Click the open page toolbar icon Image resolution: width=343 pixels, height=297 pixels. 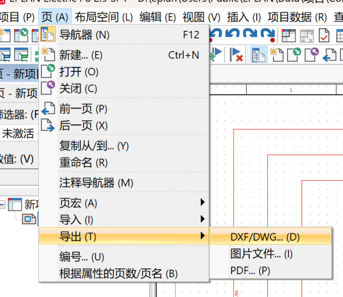[294, 55]
